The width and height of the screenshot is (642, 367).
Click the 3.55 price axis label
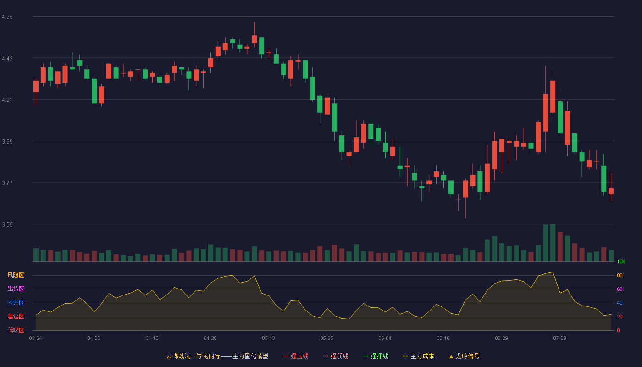click(7, 225)
